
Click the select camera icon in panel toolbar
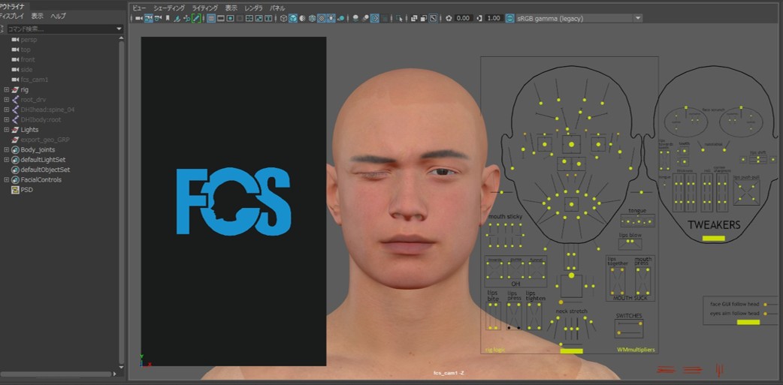click(138, 18)
